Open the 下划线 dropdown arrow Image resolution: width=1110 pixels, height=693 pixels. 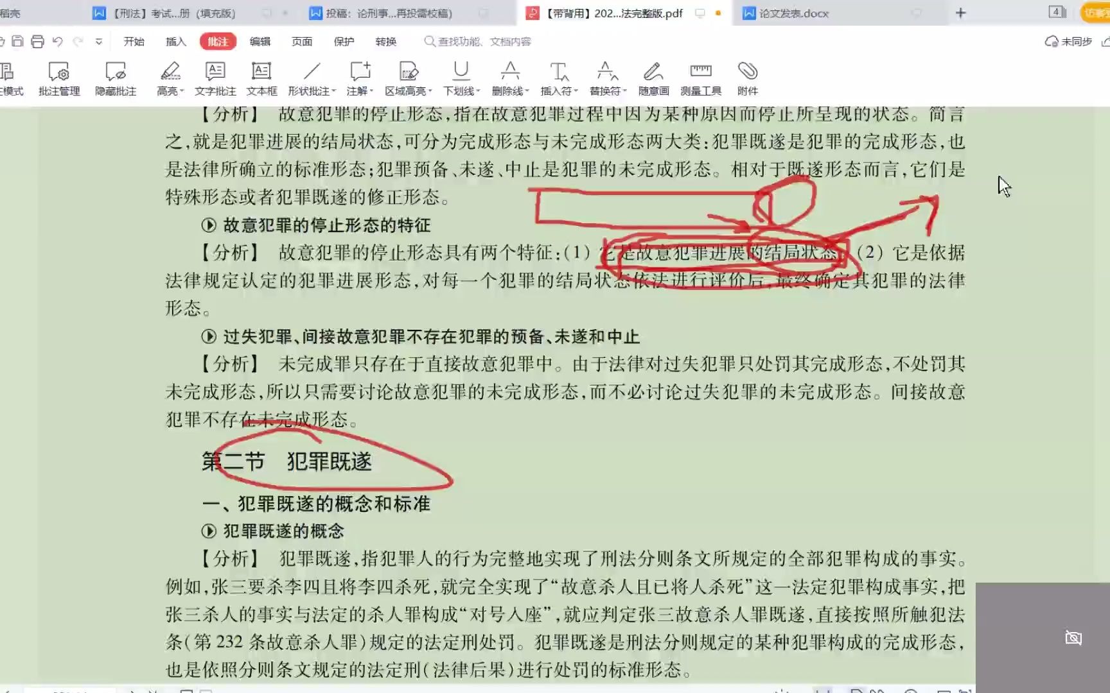point(478,91)
